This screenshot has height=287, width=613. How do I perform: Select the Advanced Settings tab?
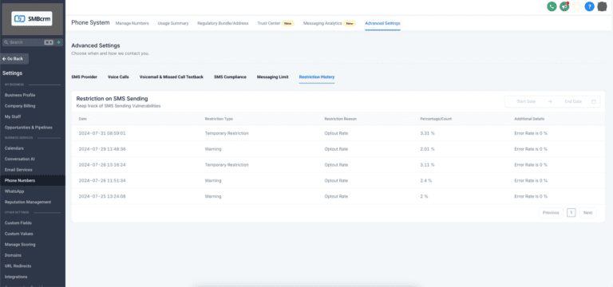(x=382, y=23)
